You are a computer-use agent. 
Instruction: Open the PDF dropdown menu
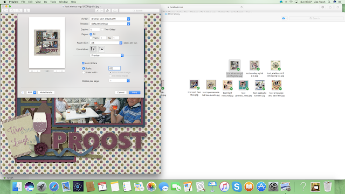(x=31, y=93)
